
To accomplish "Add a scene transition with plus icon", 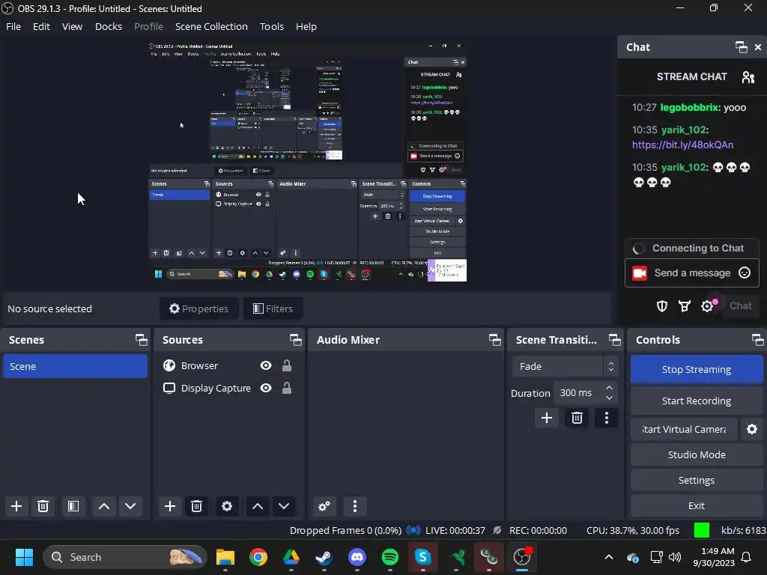I will [546, 418].
